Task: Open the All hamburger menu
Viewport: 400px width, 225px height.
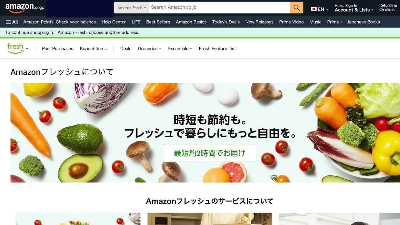Action: pyautogui.click(x=12, y=22)
